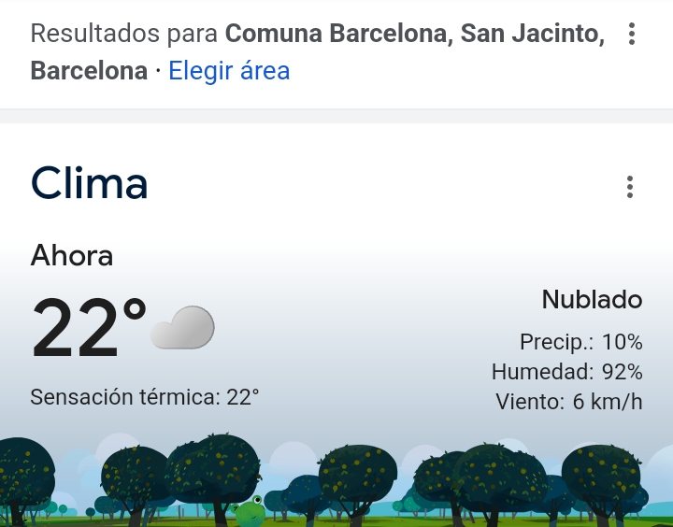Tap the Precip. 10% reading
Image resolution: width=673 pixels, height=527 pixels.
pos(580,342)
